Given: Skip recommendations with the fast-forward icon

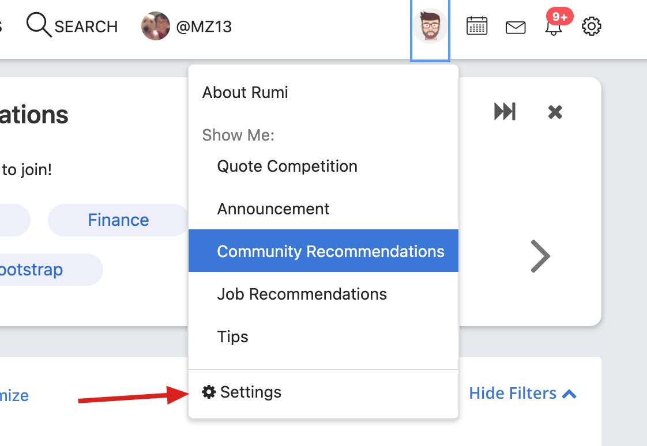Looking at the screenshot, I should coord(505,112).
